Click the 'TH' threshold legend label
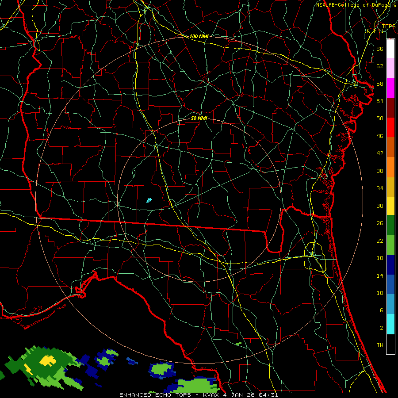Screen dimensions: 398x398 [x=380, y=345]
